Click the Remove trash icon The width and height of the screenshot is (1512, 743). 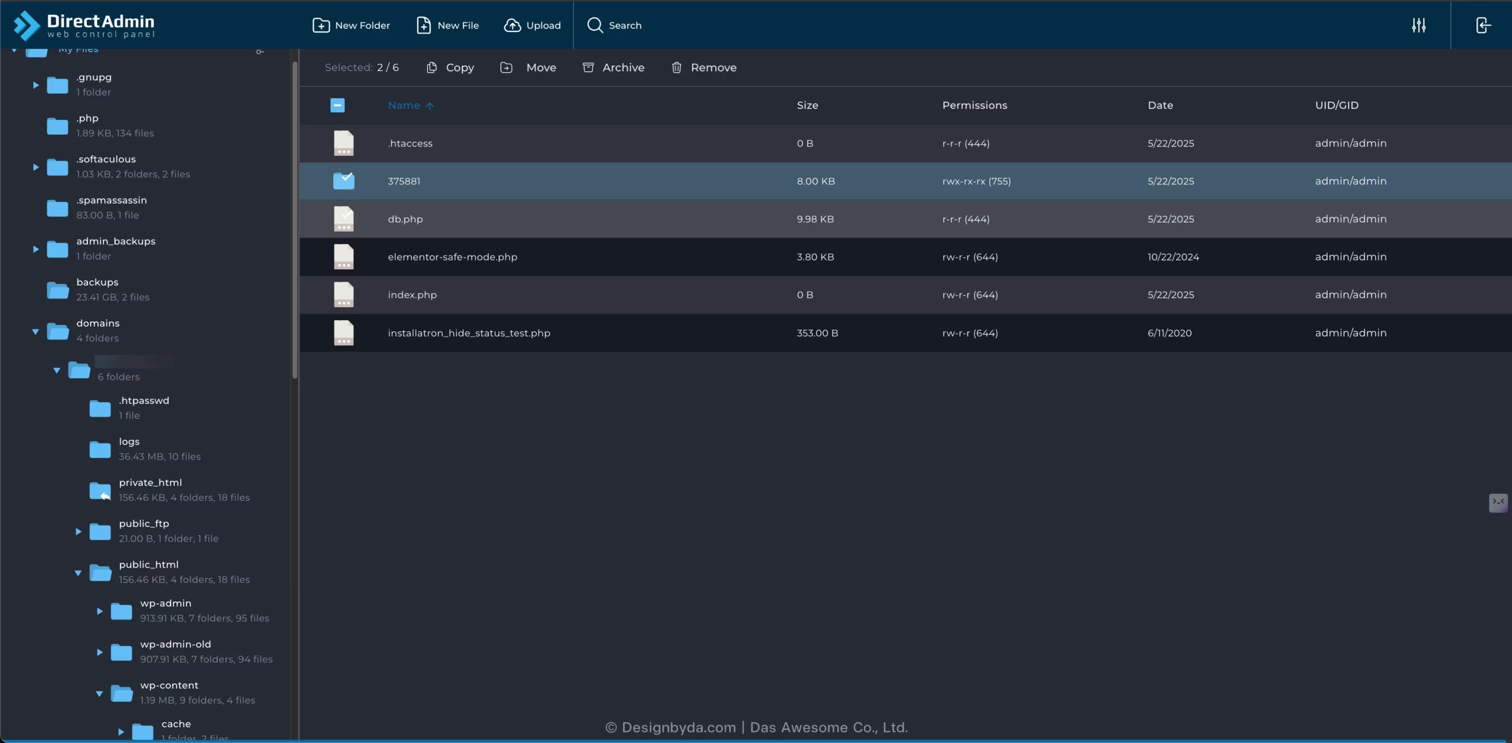[x=677, y=67]
